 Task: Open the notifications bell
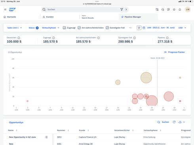pyautogui.click(x=180, y=9)
